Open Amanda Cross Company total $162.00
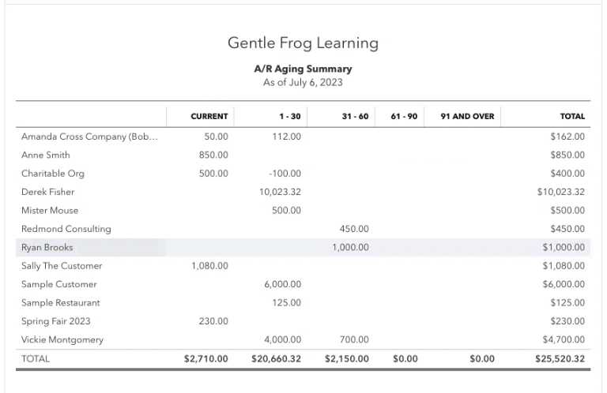 [567, 137]
